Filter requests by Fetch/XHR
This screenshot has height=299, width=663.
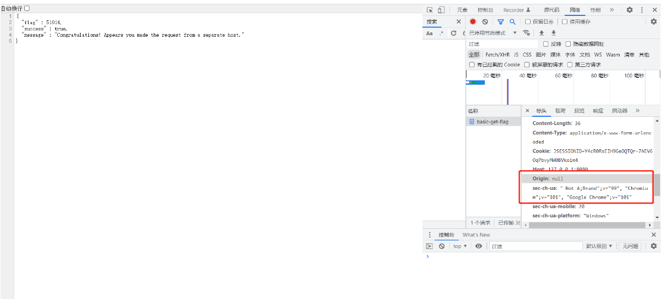(x=497, y=54)
